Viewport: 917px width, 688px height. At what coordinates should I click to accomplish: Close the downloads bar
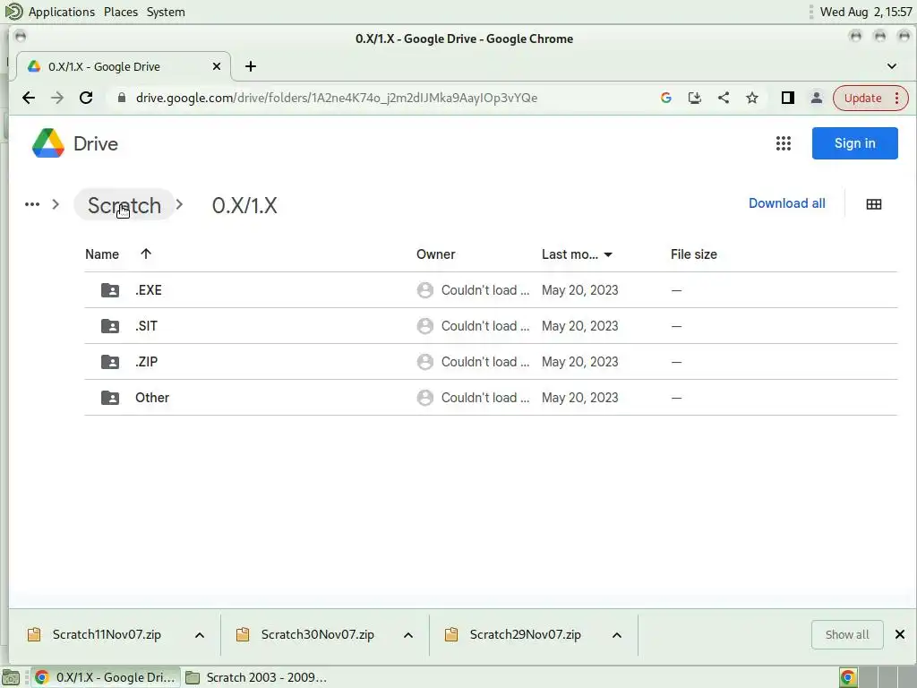[899, 634]
